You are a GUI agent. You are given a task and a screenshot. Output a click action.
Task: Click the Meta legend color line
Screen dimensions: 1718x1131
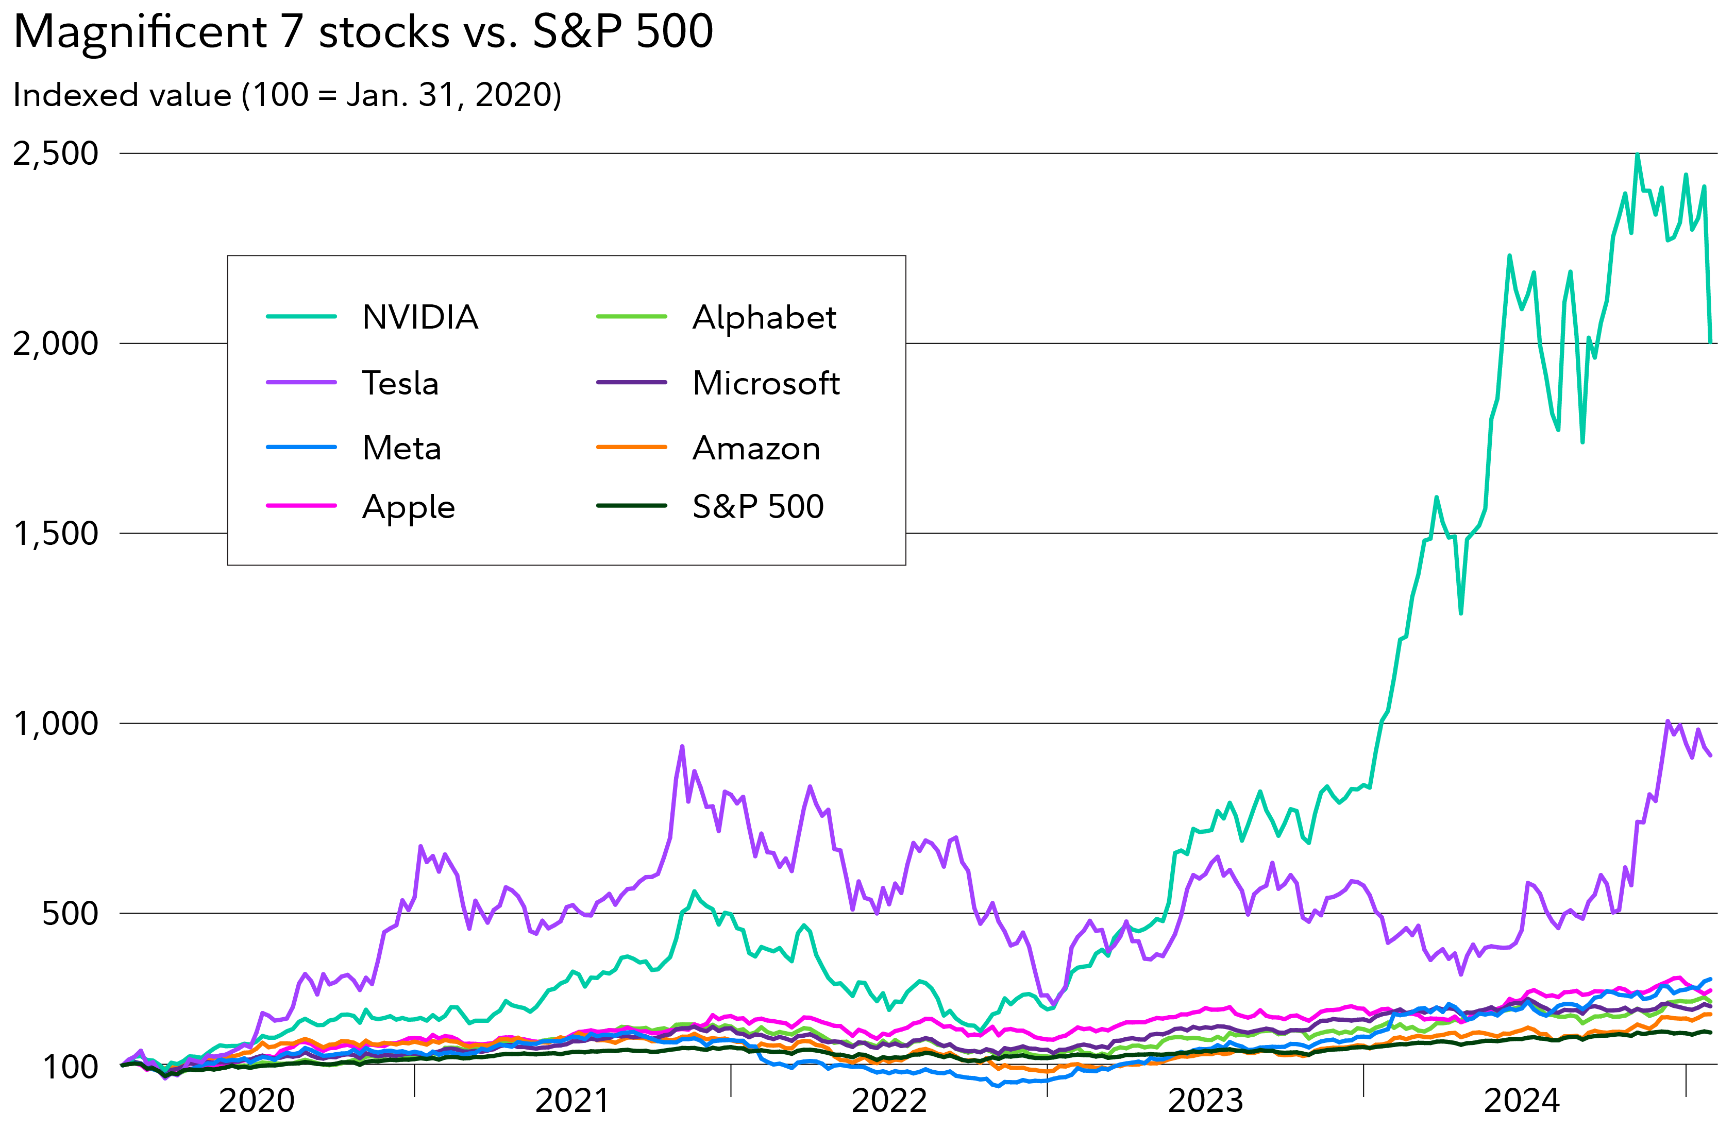301,447
